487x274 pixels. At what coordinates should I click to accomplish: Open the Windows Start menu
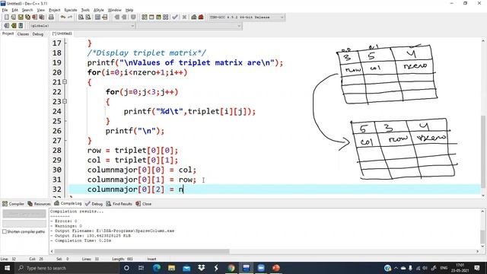(7, 268)
